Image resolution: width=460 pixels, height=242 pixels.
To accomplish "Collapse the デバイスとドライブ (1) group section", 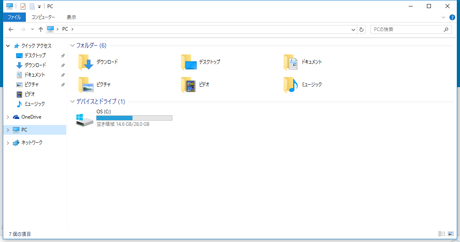I will [x=72, y=101].
